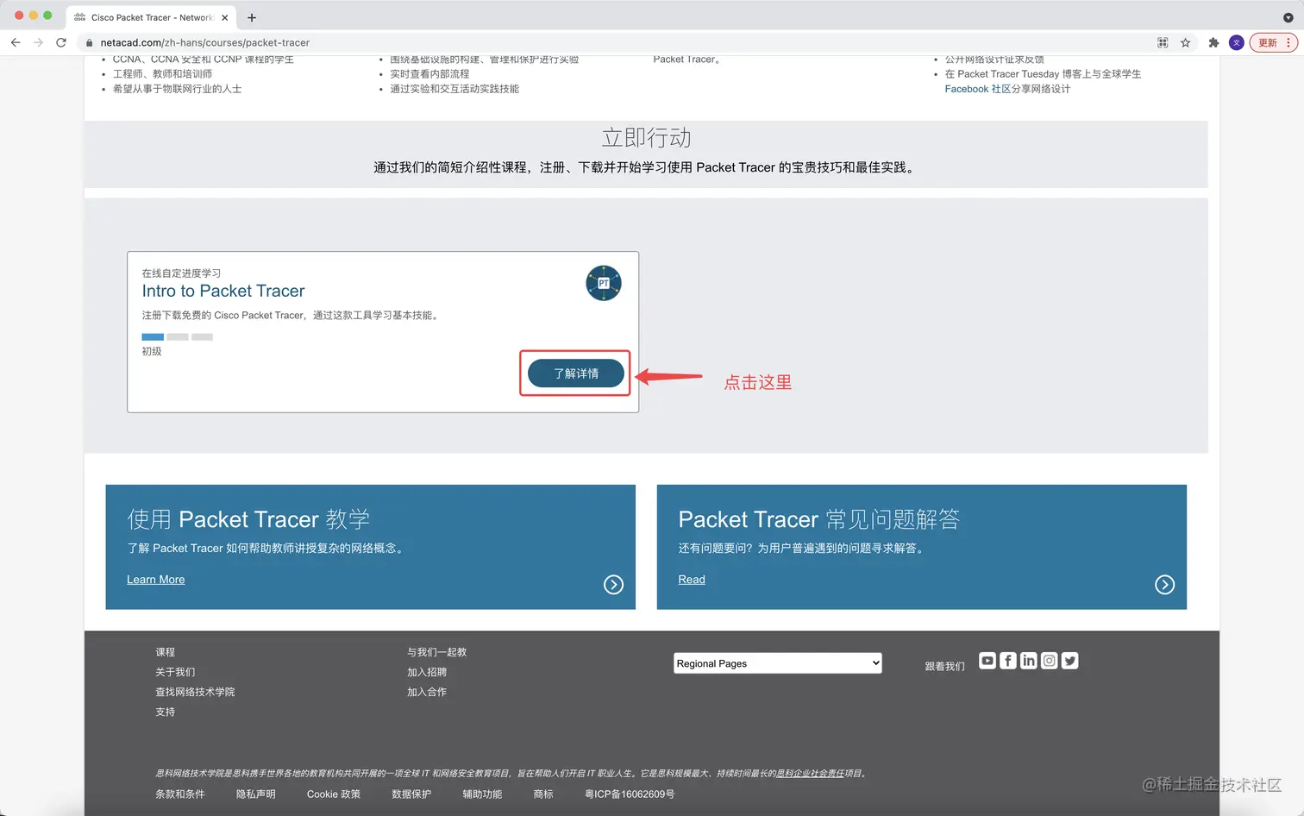Click the 立即行动 heading
Screen dimensions: 1304x816
point(646,138)
